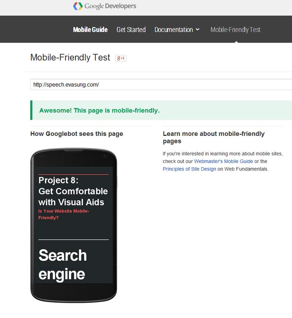The width and height of the screenshot is (292, 318).
Task: Click the Project 8 title in phone preview
Action: click(73, 191)
